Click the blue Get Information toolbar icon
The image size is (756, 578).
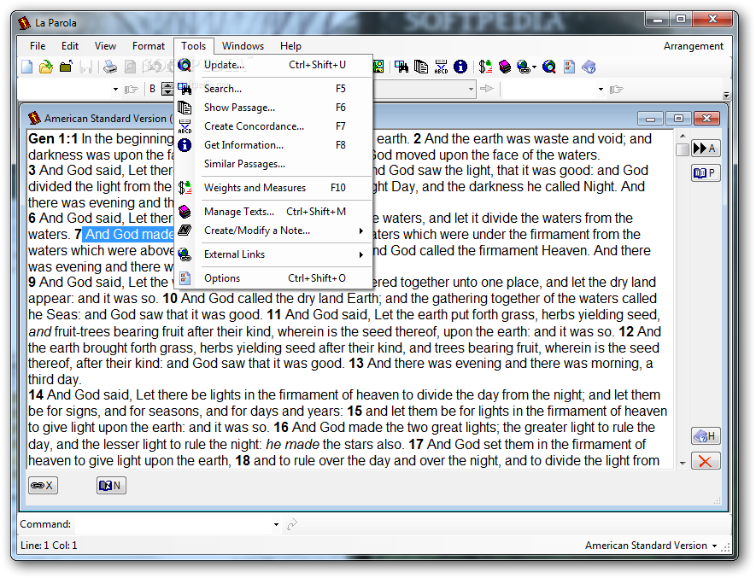tap(460, 67)
